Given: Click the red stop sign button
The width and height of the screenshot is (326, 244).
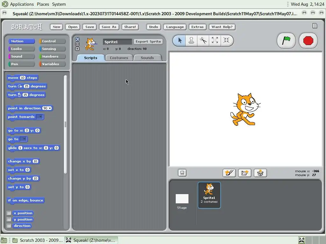Looking at the screenshot, I should 308,40.
